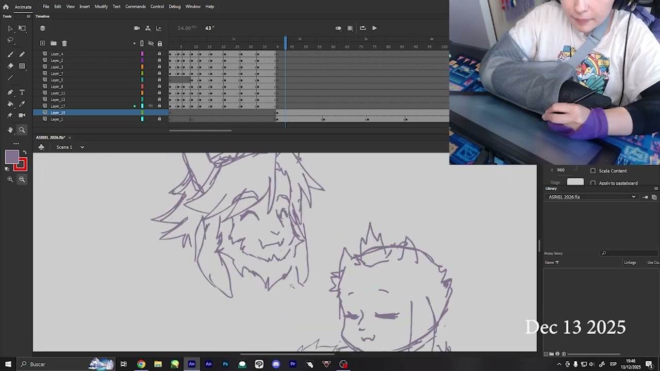Open the Stage color swatch

pos(575,182)
